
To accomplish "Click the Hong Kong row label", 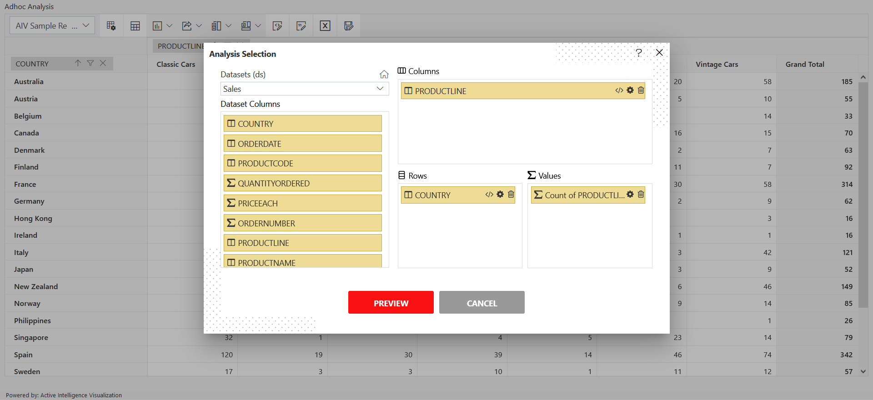I will [x=33, y=218].
